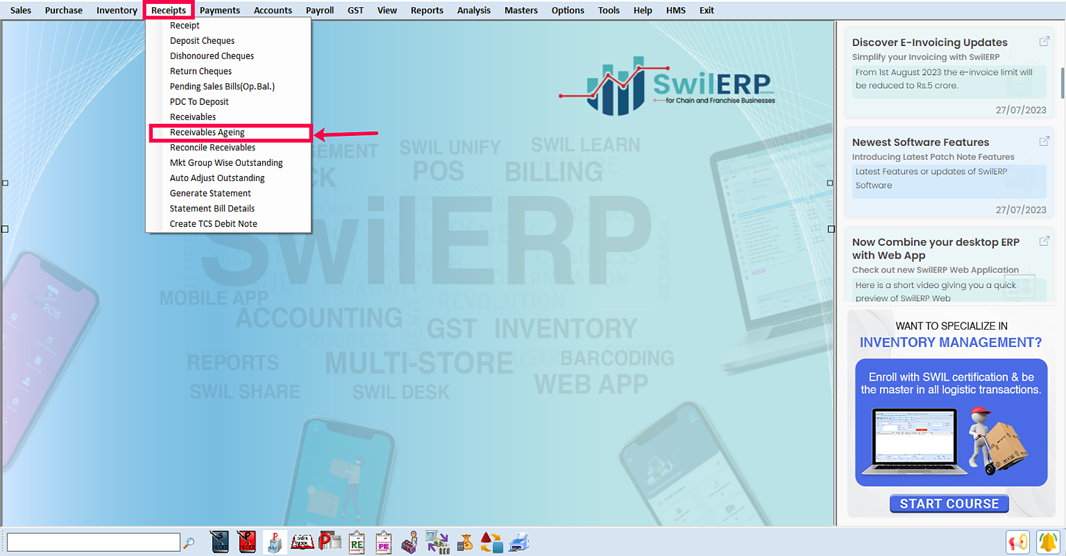The height and width of the screenshot is (556, 1066).
Task: Select Receipt from the Receipts dropdown
Action: point(228,26)
